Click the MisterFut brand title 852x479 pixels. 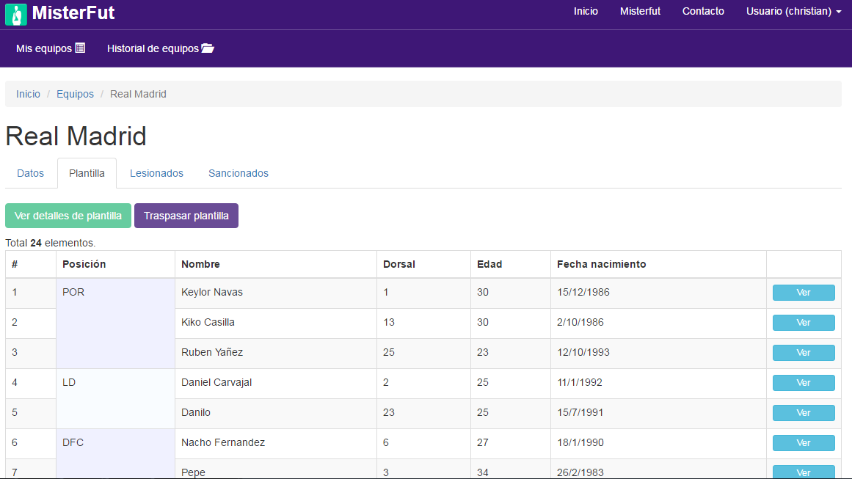pos(73,12)
